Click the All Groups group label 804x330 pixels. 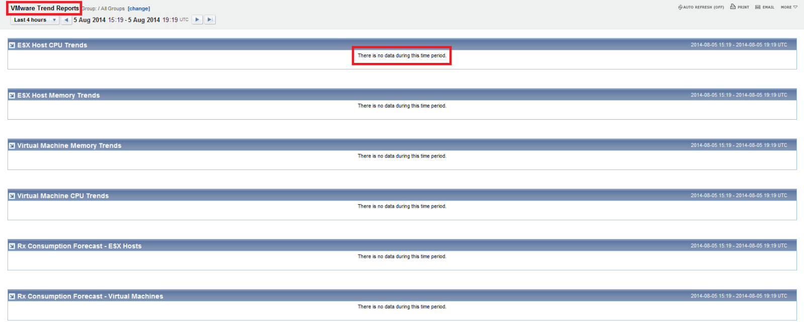tap(113, 9)
